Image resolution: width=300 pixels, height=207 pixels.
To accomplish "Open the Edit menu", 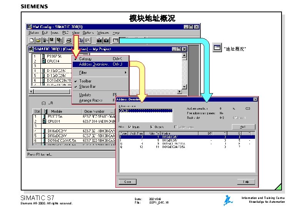I will (x=45, y=33).
